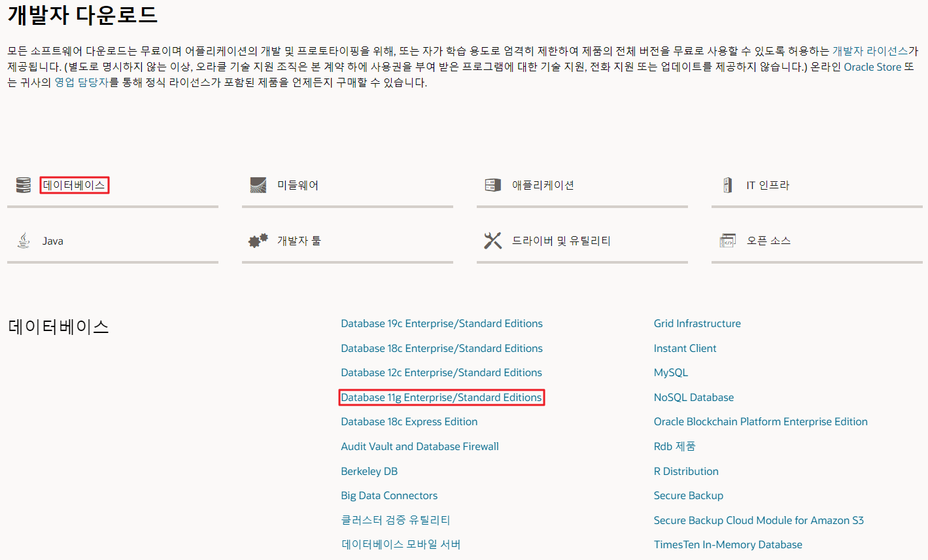
Task: Open the Instant Client link
Action: [x=685, y=349]
